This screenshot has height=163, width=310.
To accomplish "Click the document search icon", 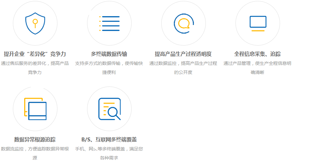I will click(109, 109).
